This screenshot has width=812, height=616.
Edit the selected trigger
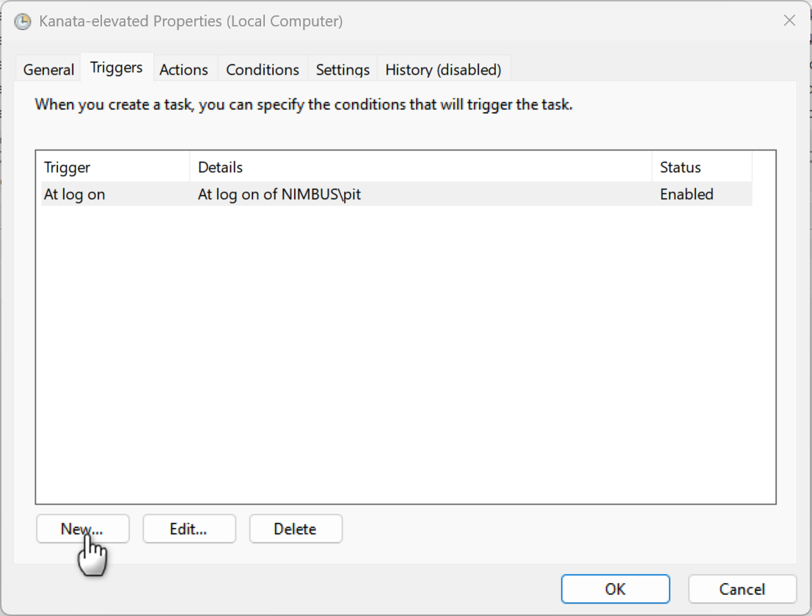click(189, 528)
